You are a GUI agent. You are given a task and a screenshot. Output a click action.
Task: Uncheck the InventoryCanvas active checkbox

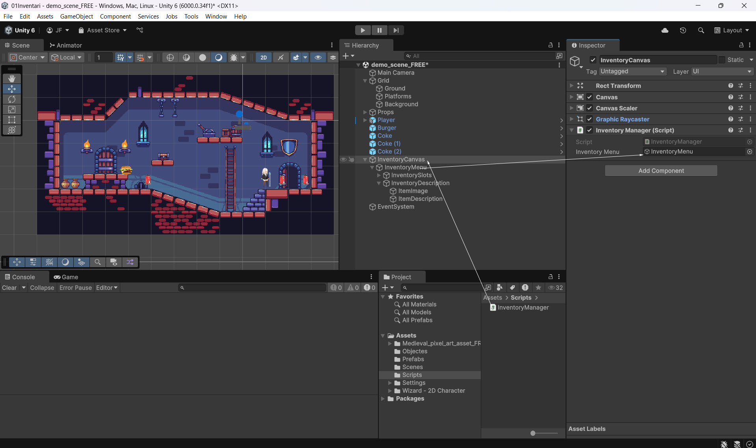(593, 60)
